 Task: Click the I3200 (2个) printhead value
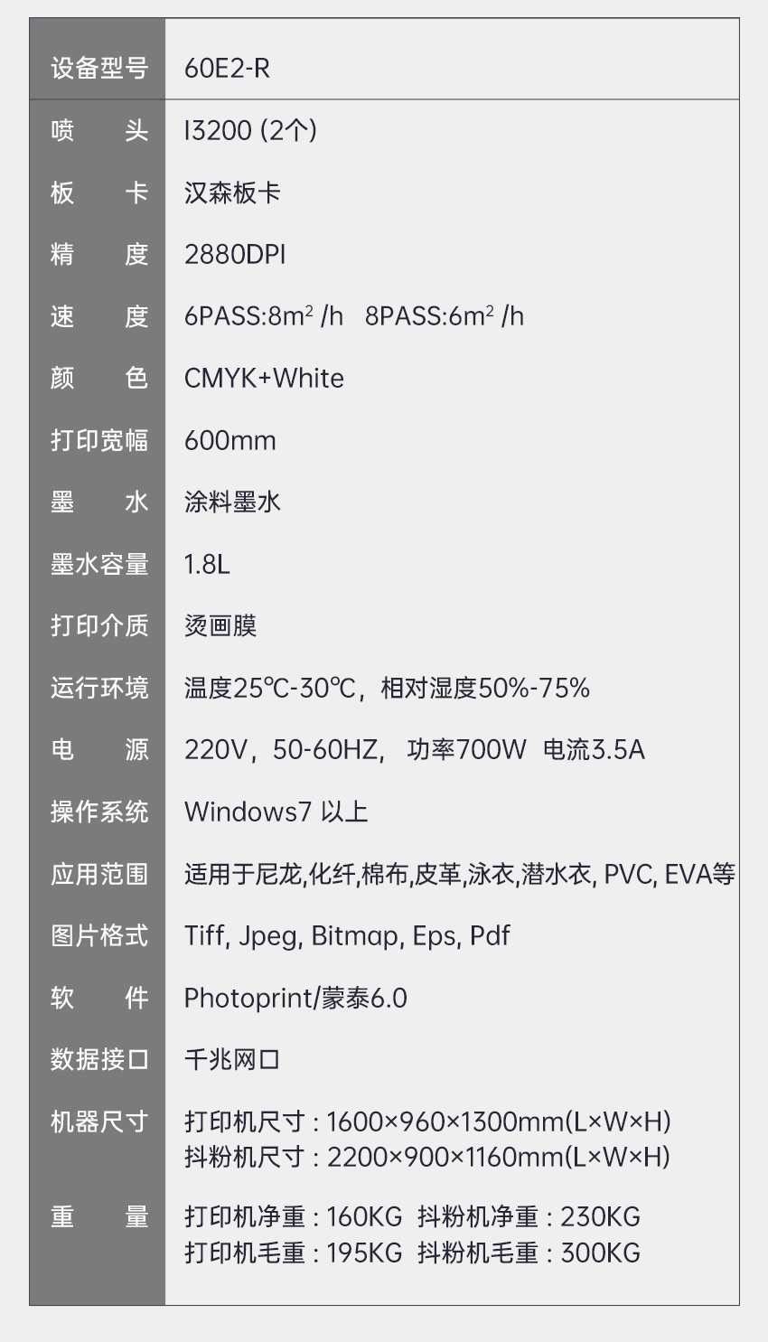250,131
